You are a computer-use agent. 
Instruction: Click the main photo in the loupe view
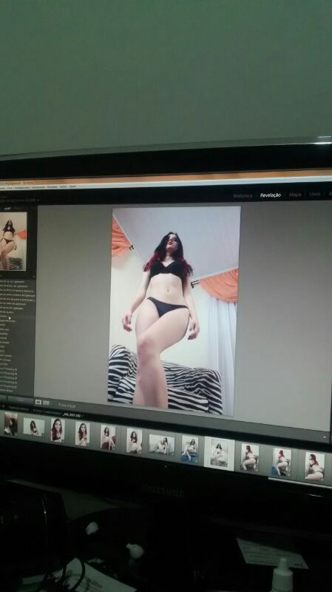pyautogui.click(x=174, y=310)
